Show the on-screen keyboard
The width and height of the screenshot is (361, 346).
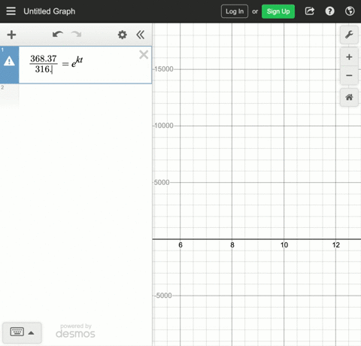[x=22, y=332]
